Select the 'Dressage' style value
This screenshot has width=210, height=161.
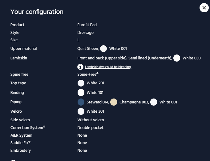85,33
